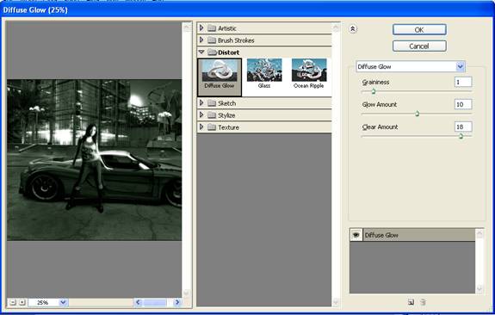Image resolution: width=495 pixels, height=315 pixels.
Task: Select the Ocean Ripple filter thumbnail
Action: click(309, 73)
